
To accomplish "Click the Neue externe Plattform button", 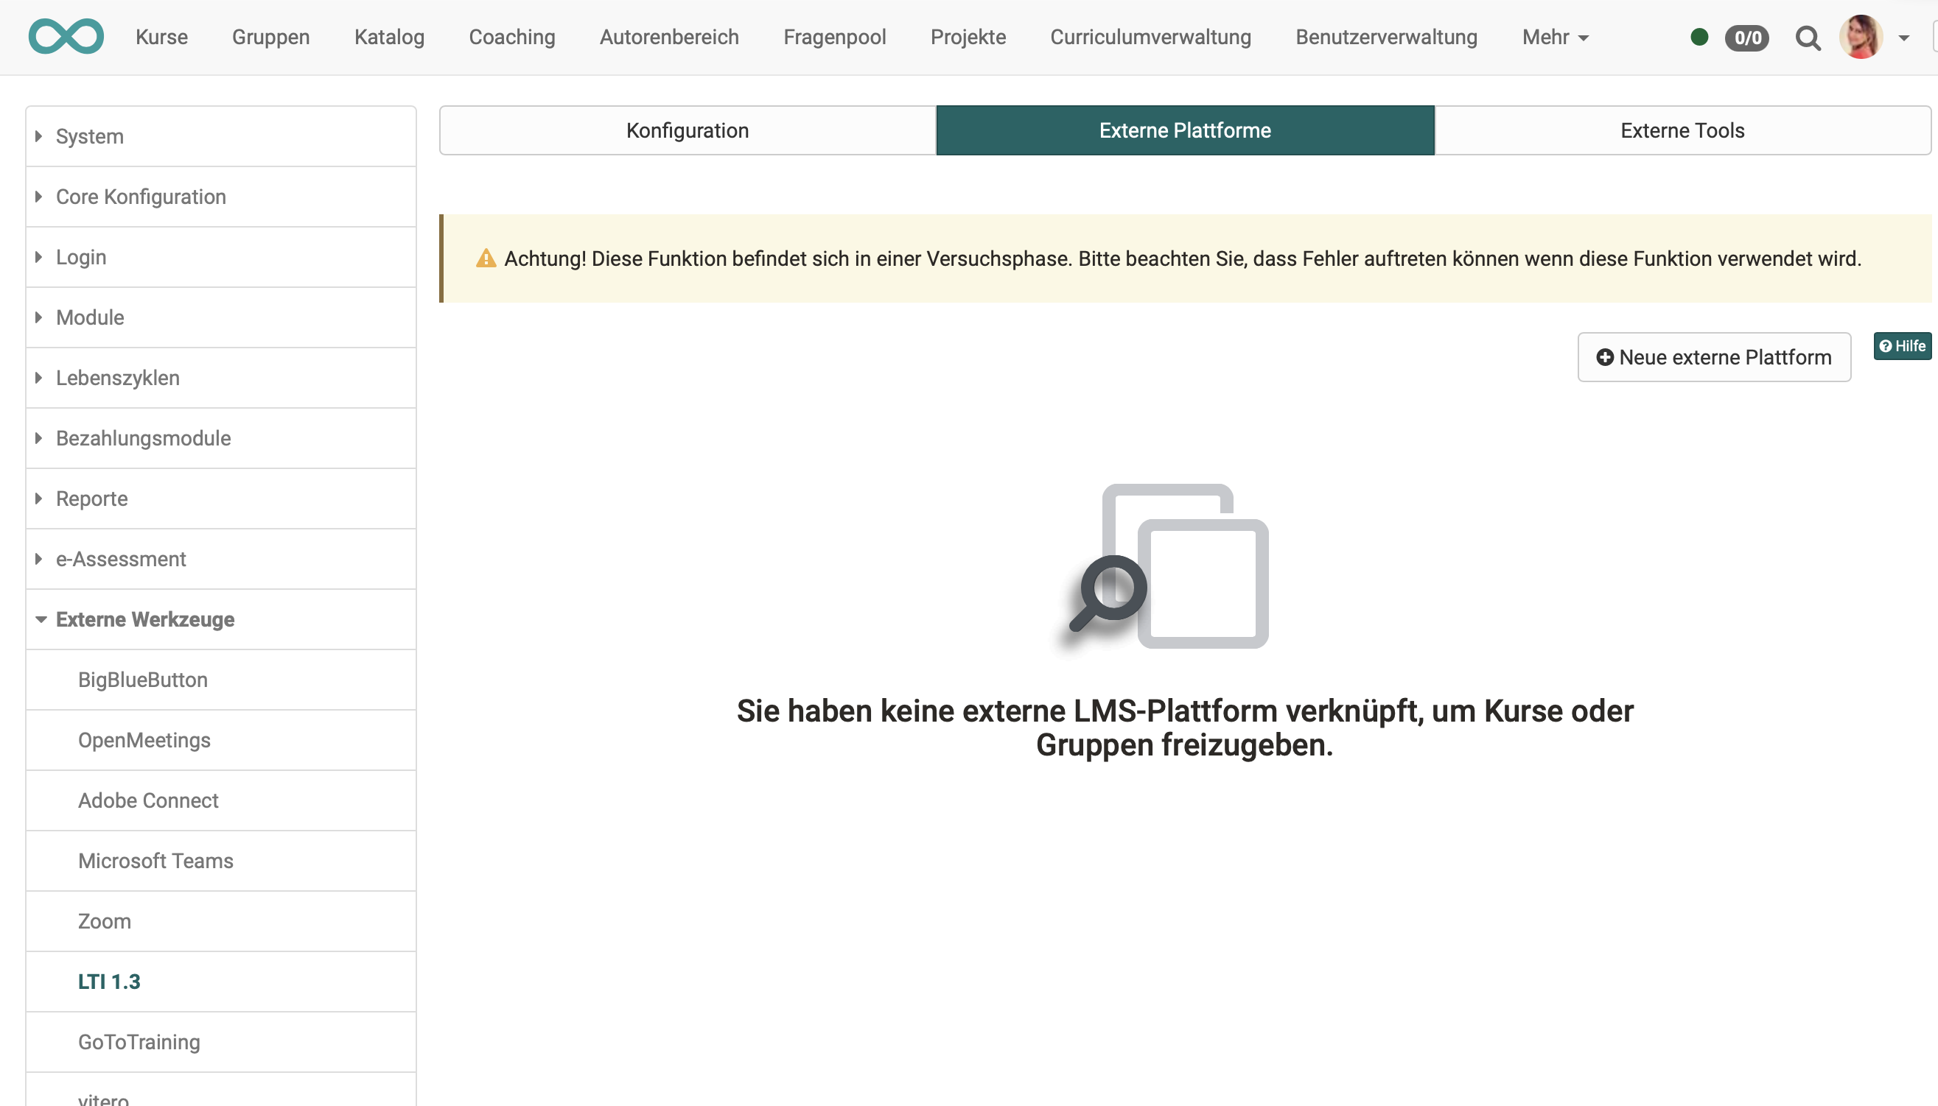I will 1714,357.
